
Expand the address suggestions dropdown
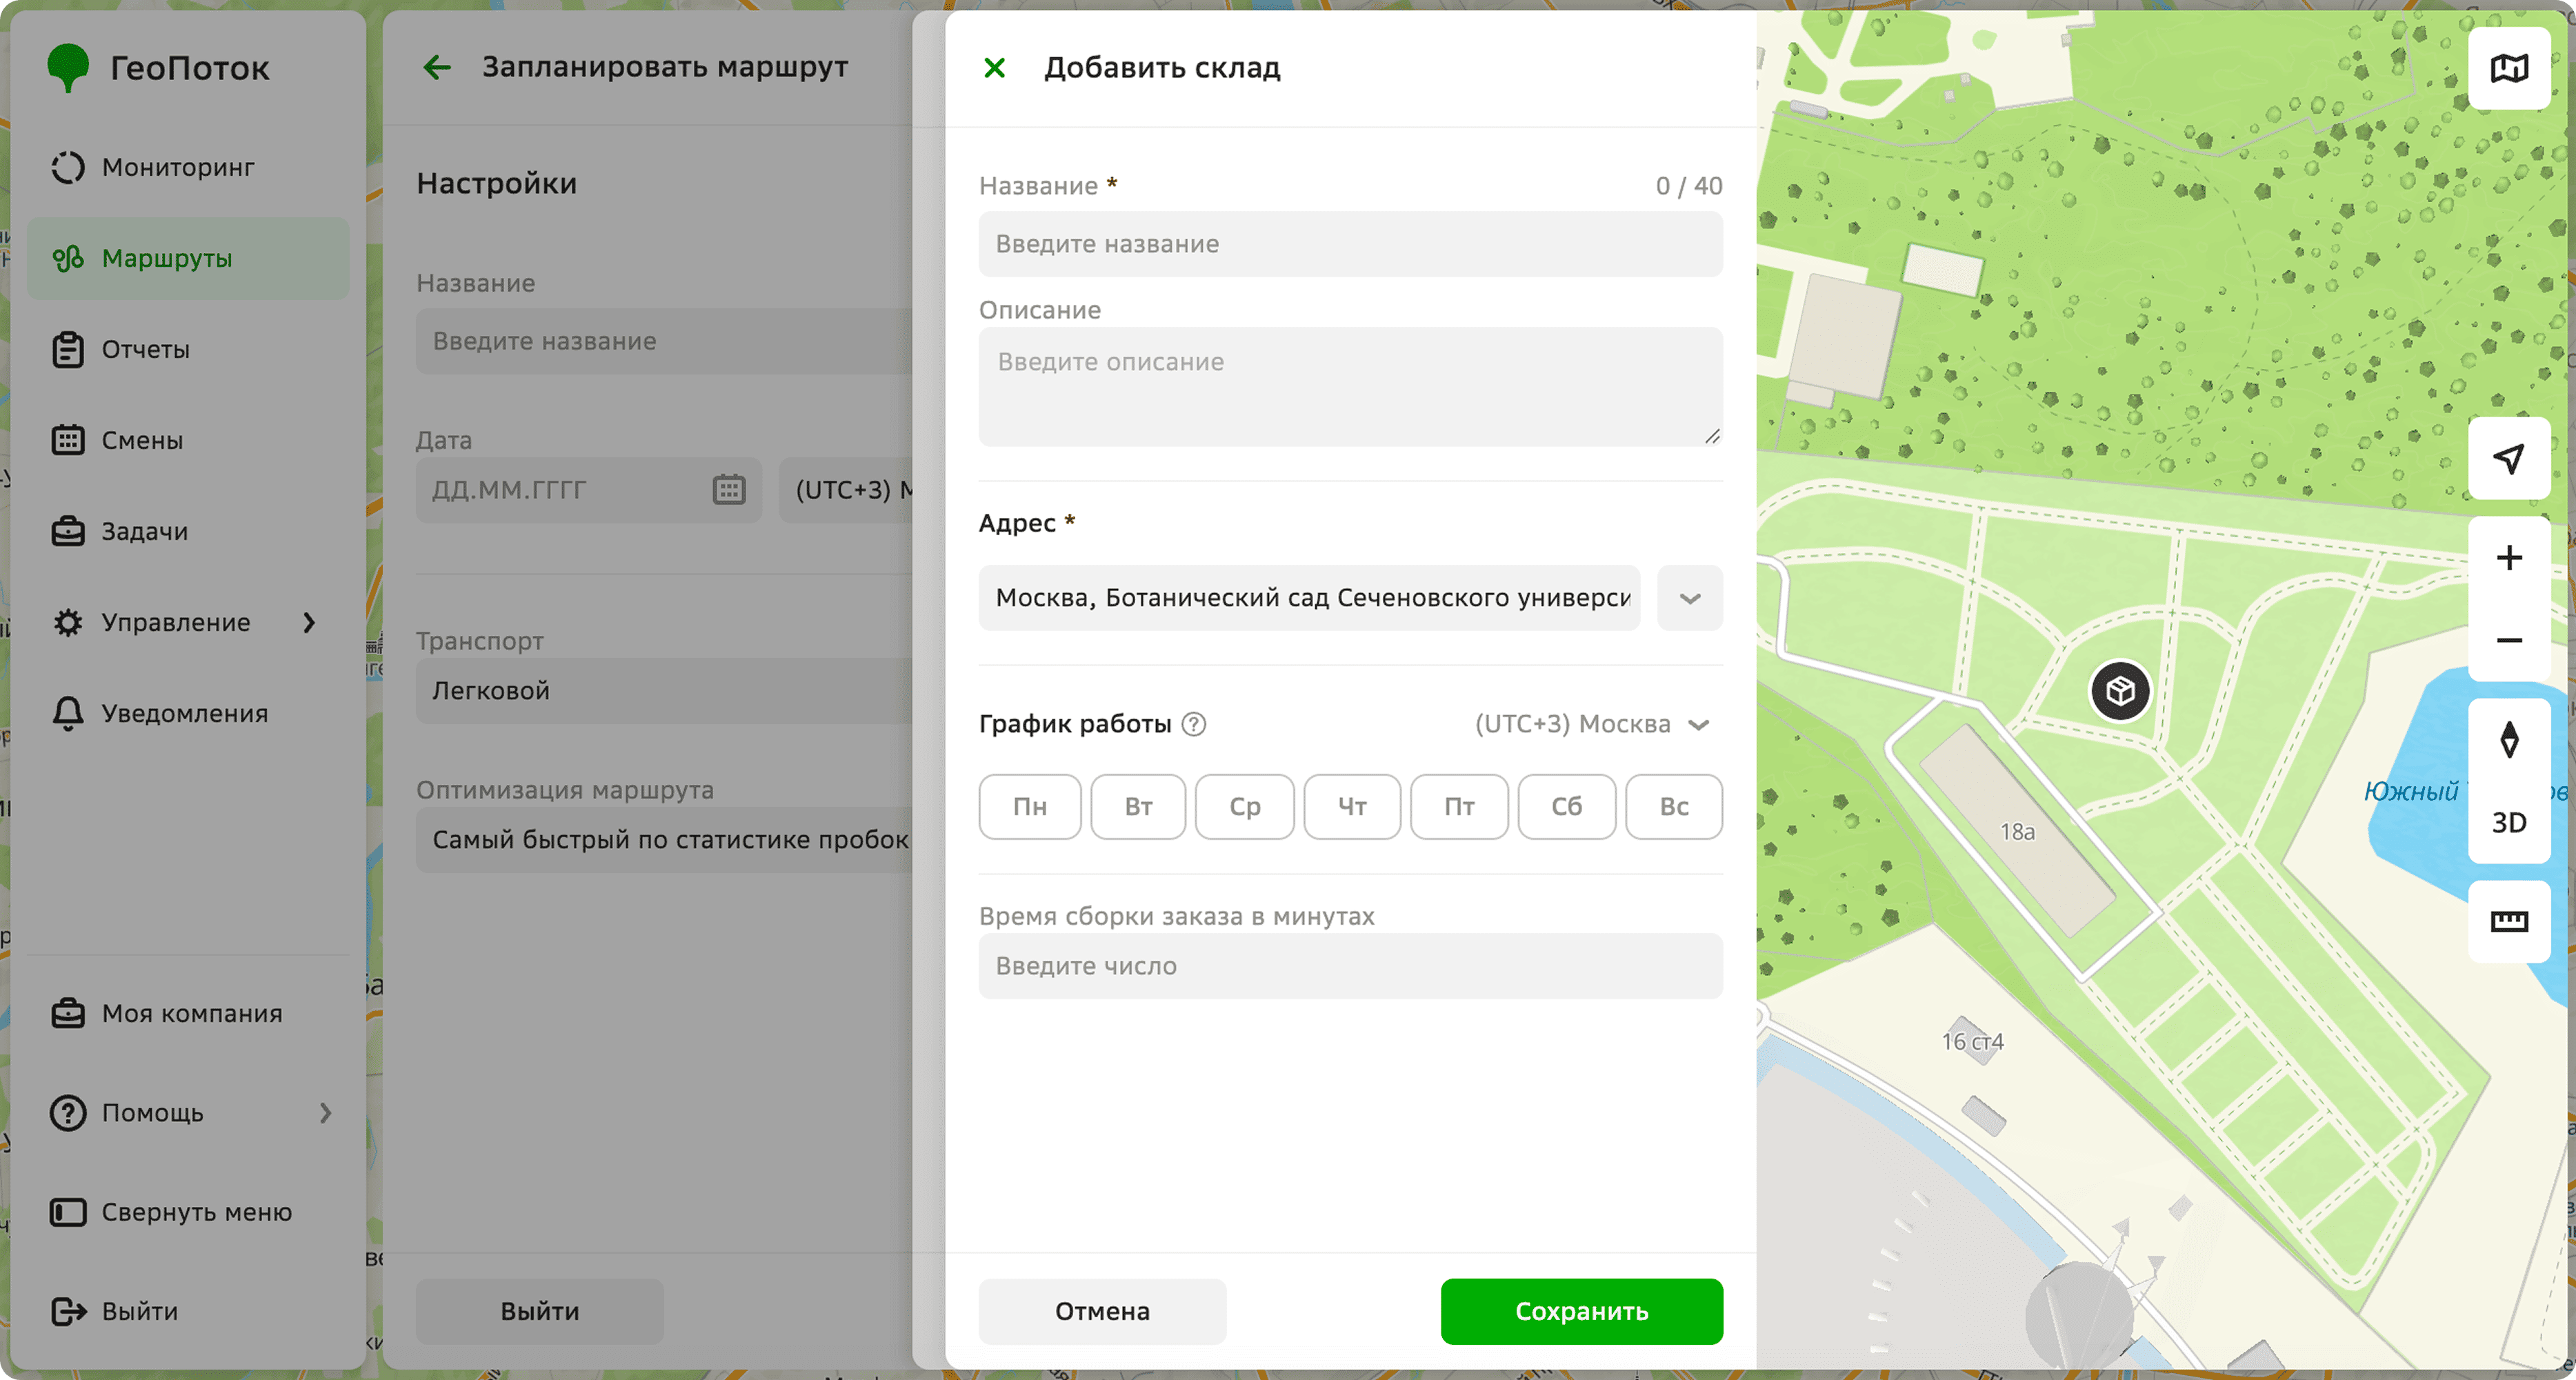tap(1690, 598)
